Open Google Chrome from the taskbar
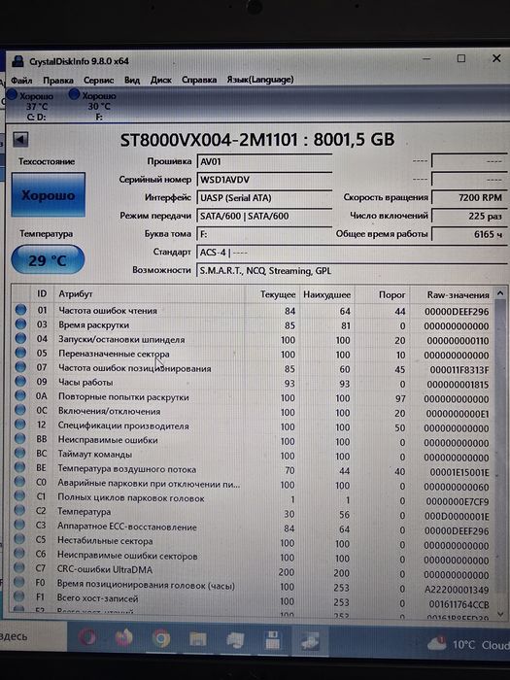Image resolution: width=510 pixels, height=680 pixels. click(161, 639)
